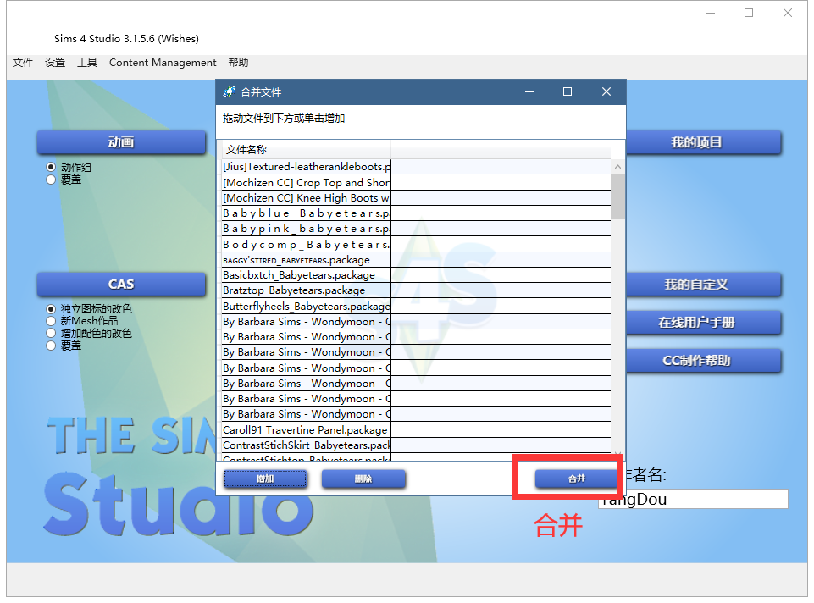The width and height of the screenshot is (814, 603).
Task: Maximize the Sims 4 Studio main window
Action: (x=749, y=13)
